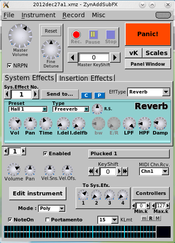Open the Preset Hall 1 dropdown
The image size is (175, 243).
coord(28,109)
